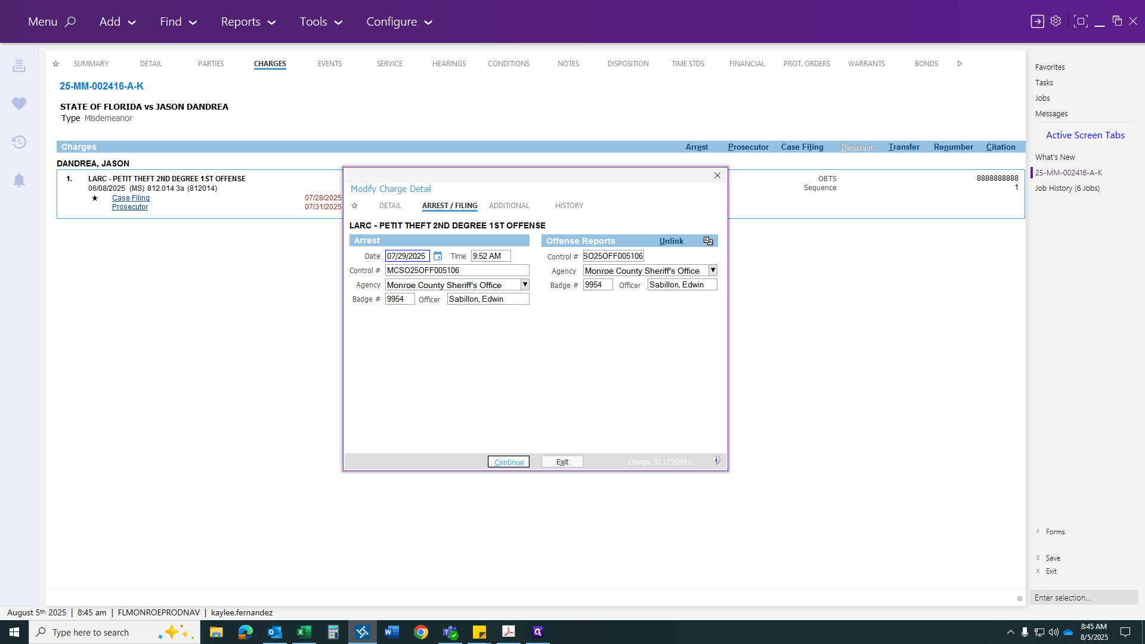
Task: Click case number 25-MM-002416-A-K heading link
Action: [x=101, y=86]
